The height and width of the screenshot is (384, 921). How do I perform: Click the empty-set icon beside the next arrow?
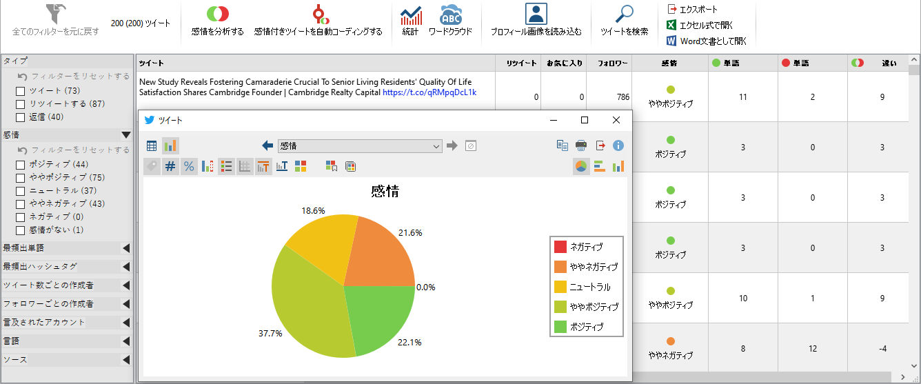tap(471, 145)
